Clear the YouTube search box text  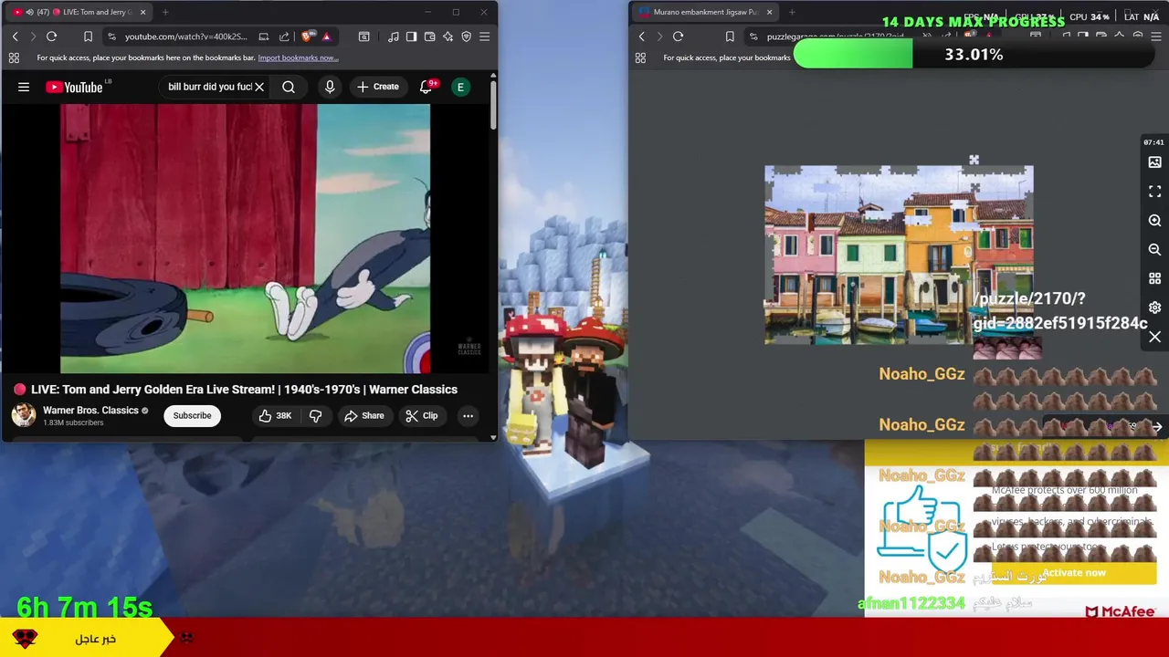coord(259,87)
